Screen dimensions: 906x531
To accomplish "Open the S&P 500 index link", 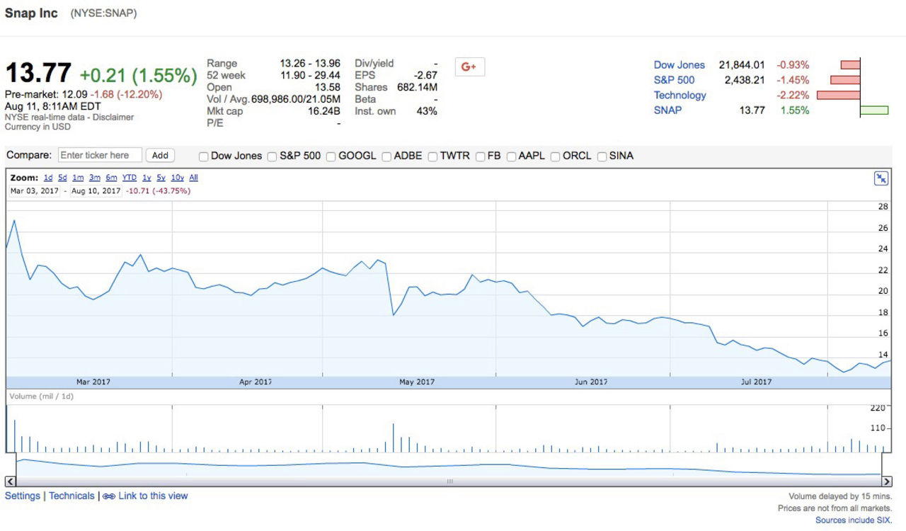I will [x=674, y=80].
